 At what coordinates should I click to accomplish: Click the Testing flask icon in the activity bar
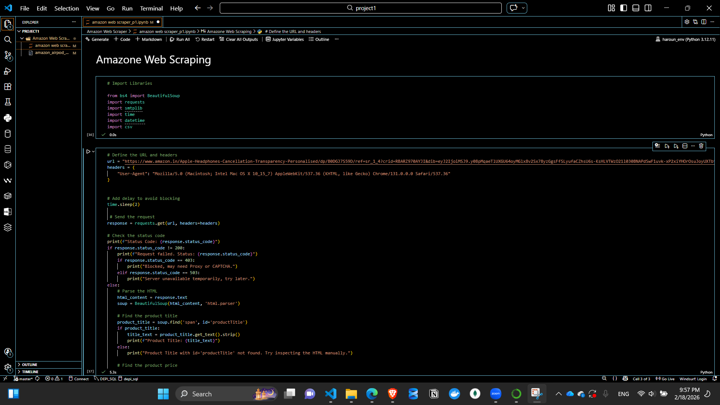(7, 102)
